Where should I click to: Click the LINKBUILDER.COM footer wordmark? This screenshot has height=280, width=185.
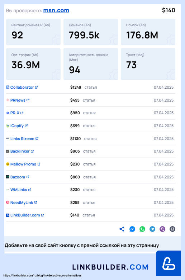110,267
